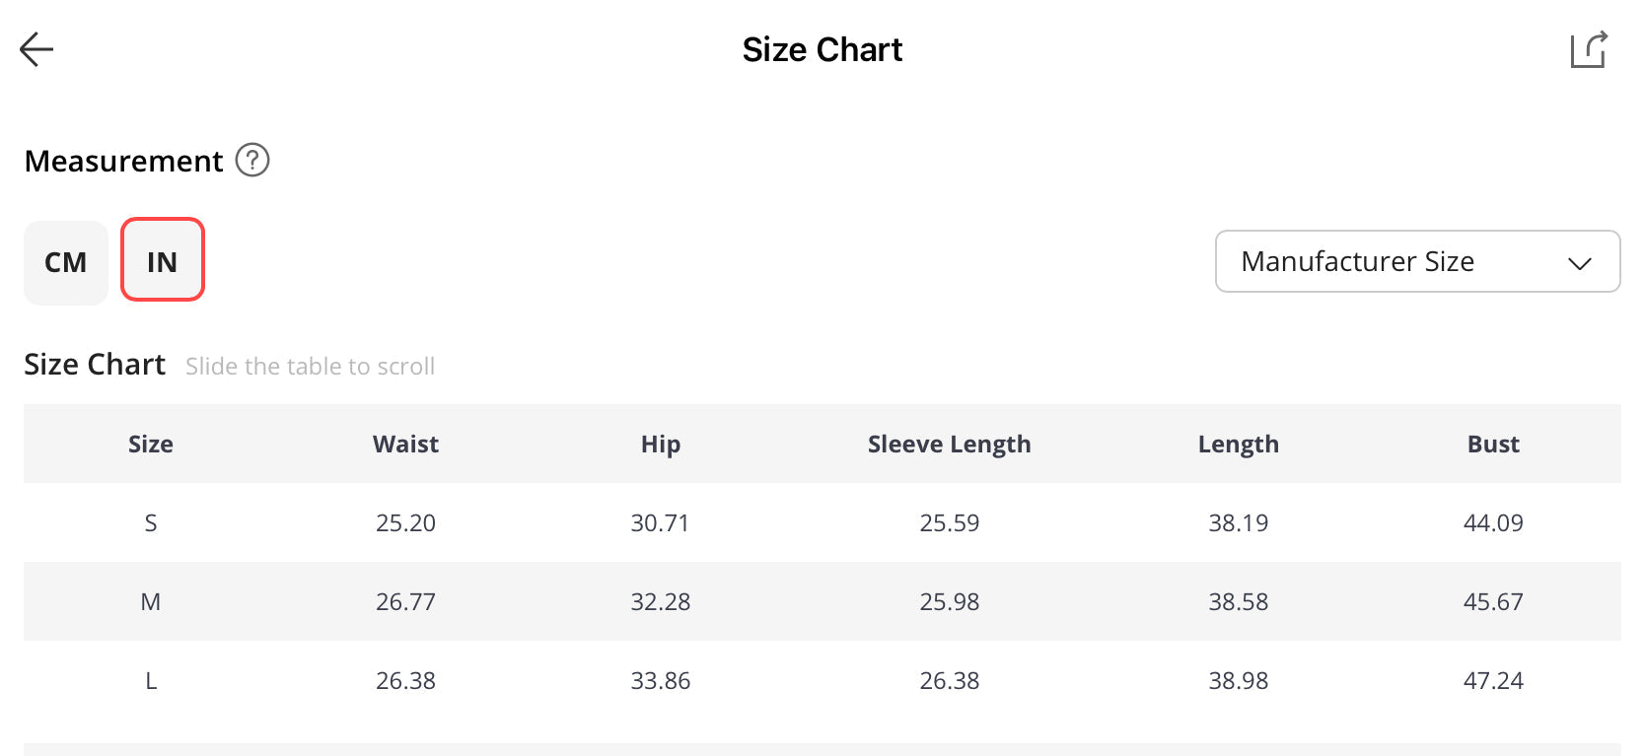Open the Measurement help question mark
1645x756 pixels.
(252, 160)
